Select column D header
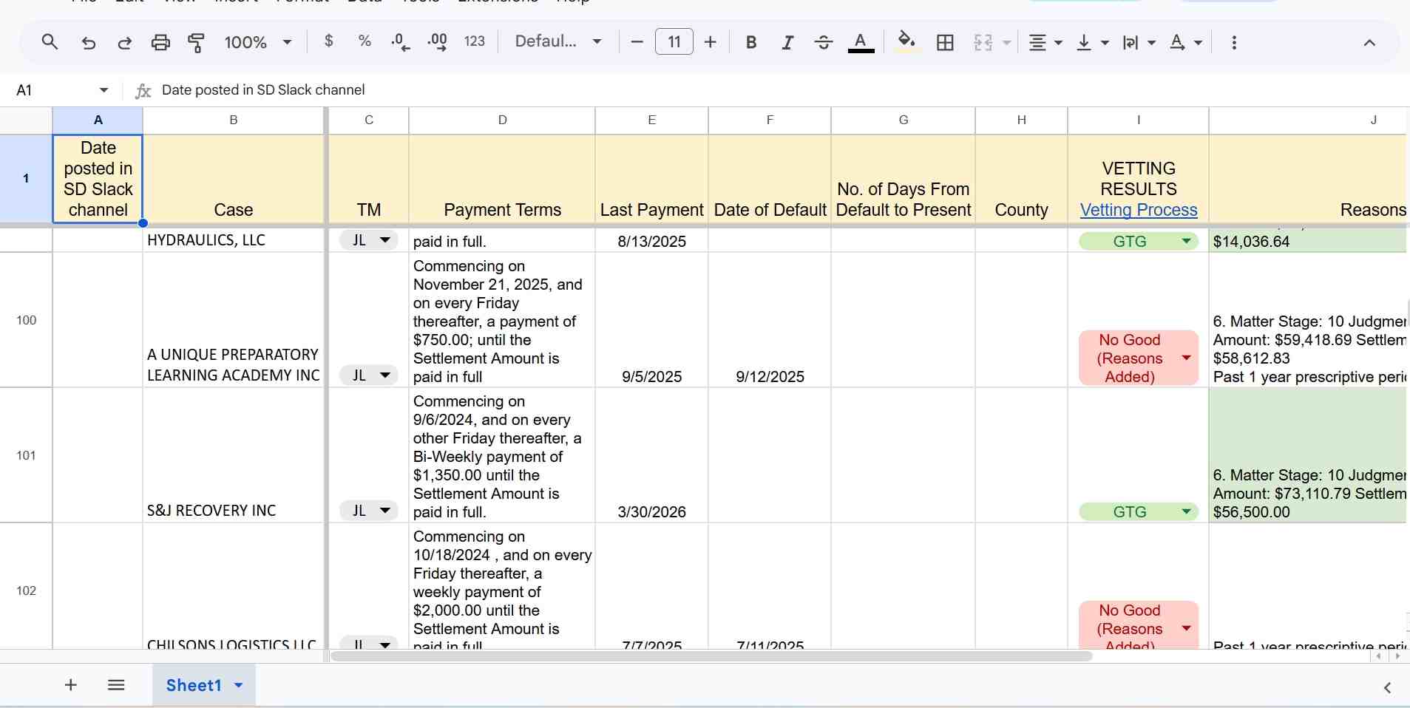1410x708 pixels. pyautogui.click(x=502, y=120)
